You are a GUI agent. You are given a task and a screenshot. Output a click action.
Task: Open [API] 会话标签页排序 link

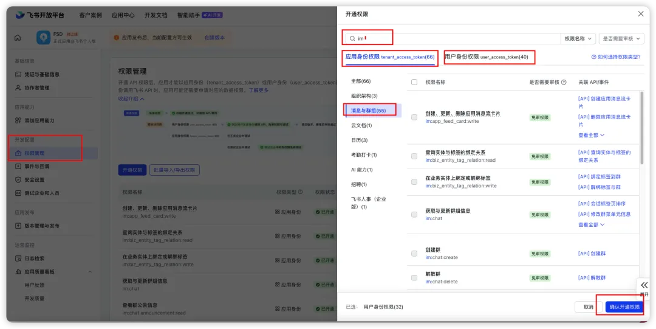[x=601, y=204]
